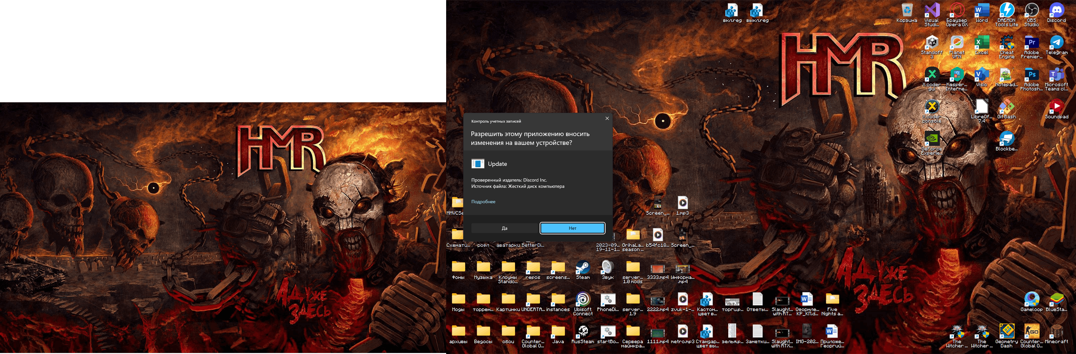Select the Java folder shortcut
1076x354 pixels.
pos(558,334)
